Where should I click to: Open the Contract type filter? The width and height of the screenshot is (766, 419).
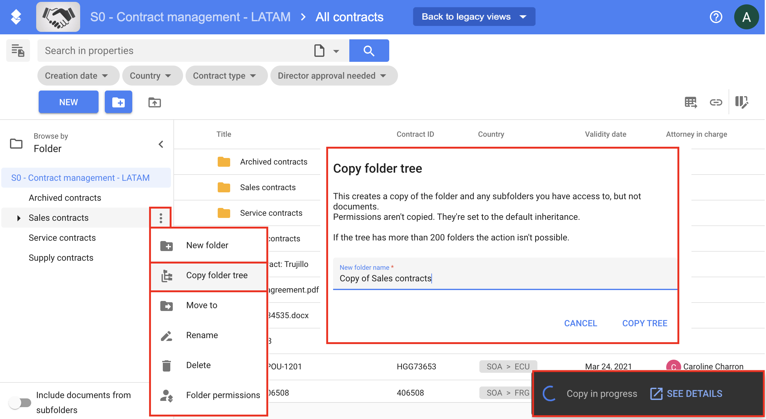[226, 76]
